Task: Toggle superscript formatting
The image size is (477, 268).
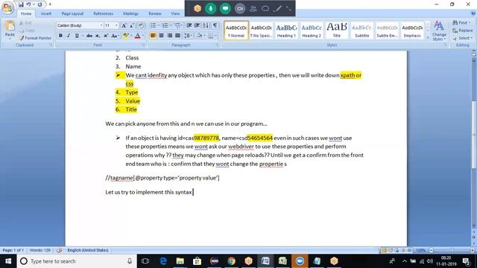Action: click(106, 36)
